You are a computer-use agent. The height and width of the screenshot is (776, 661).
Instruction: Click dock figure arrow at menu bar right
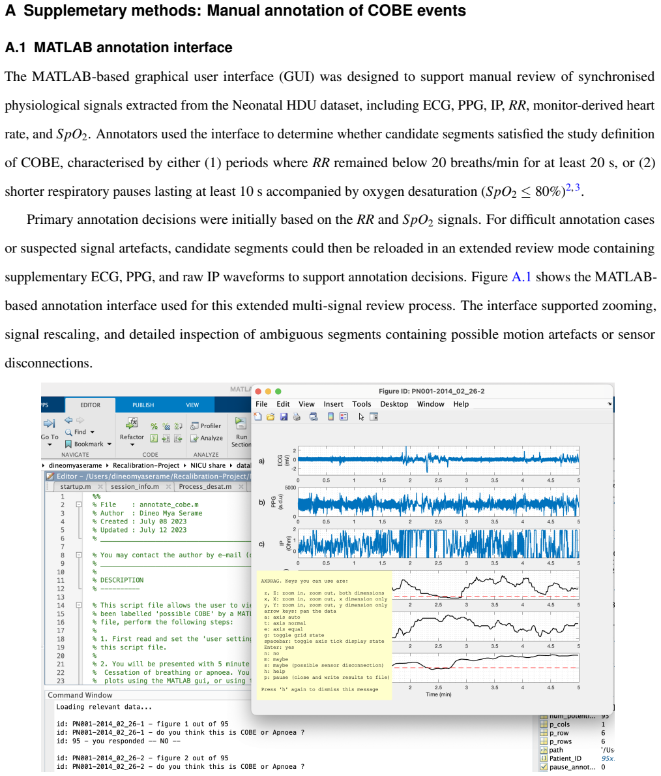[610, 404]
